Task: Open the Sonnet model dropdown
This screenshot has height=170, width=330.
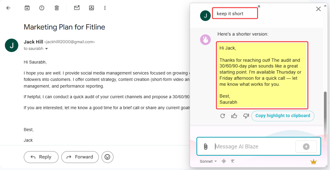Action: [x=208, y=161]
